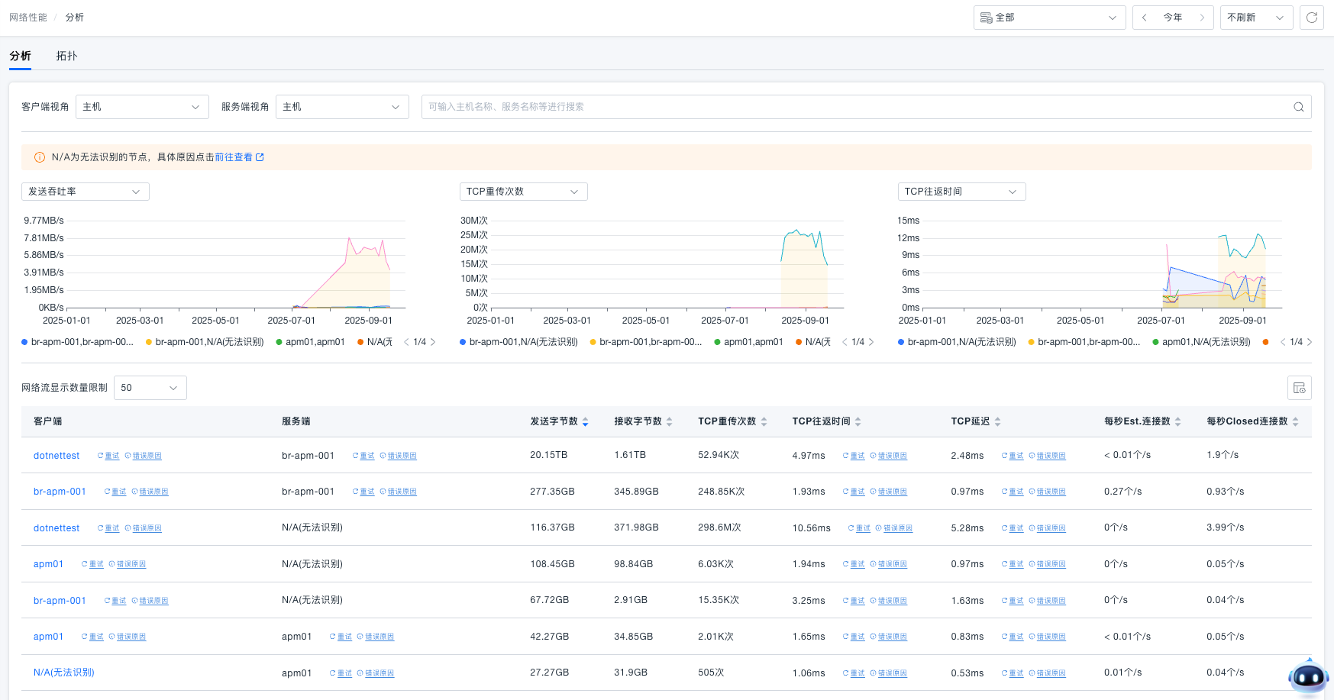Select the 分析 tab

[20, 56]
